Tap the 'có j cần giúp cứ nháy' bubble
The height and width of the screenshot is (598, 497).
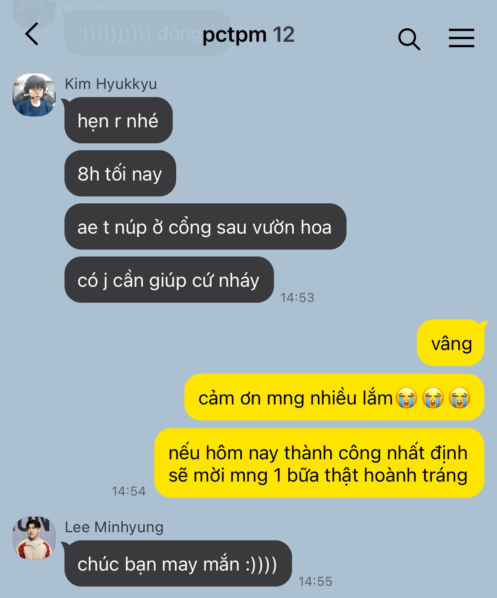click(x=169, y=280)
